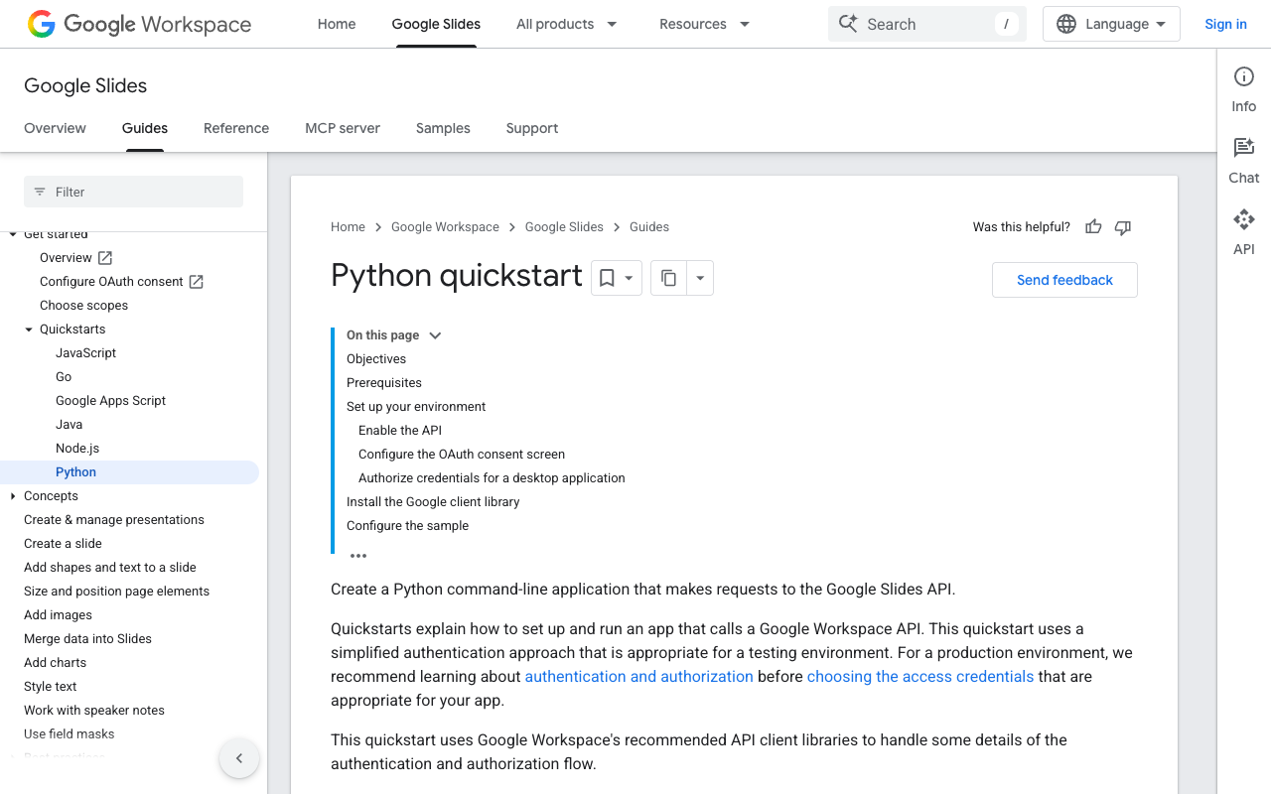Open Size and position page elements
Viewport: 1271px width, 794px height.
[117, 592]
